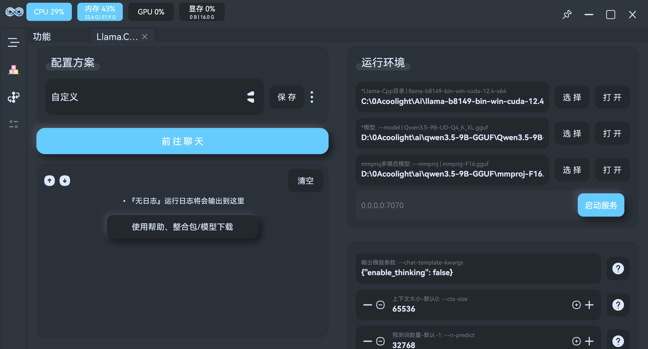The width and height of the screenshot is (648, 349).
Task: Maximize the window
Action: 611,15
